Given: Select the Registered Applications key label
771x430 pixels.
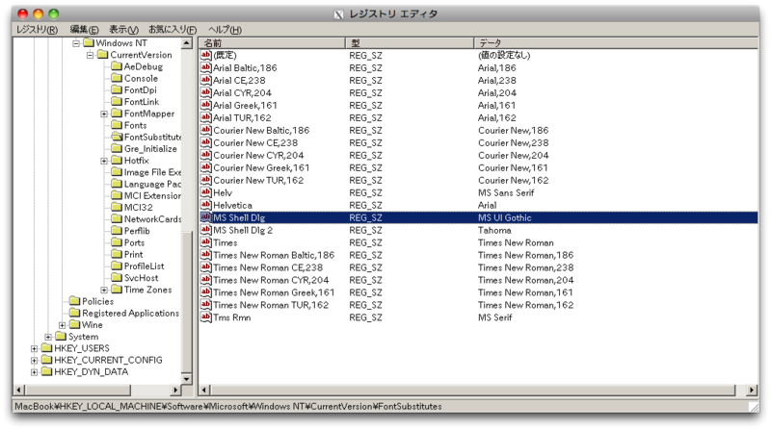Looking at the screenshot, I should tap(130, 314).
